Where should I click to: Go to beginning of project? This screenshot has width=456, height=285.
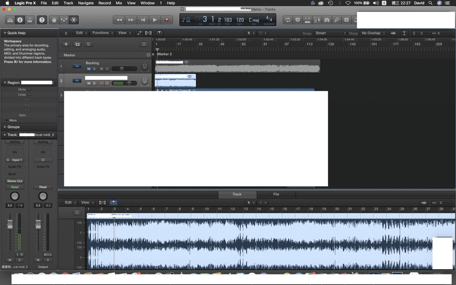point(143,20)
